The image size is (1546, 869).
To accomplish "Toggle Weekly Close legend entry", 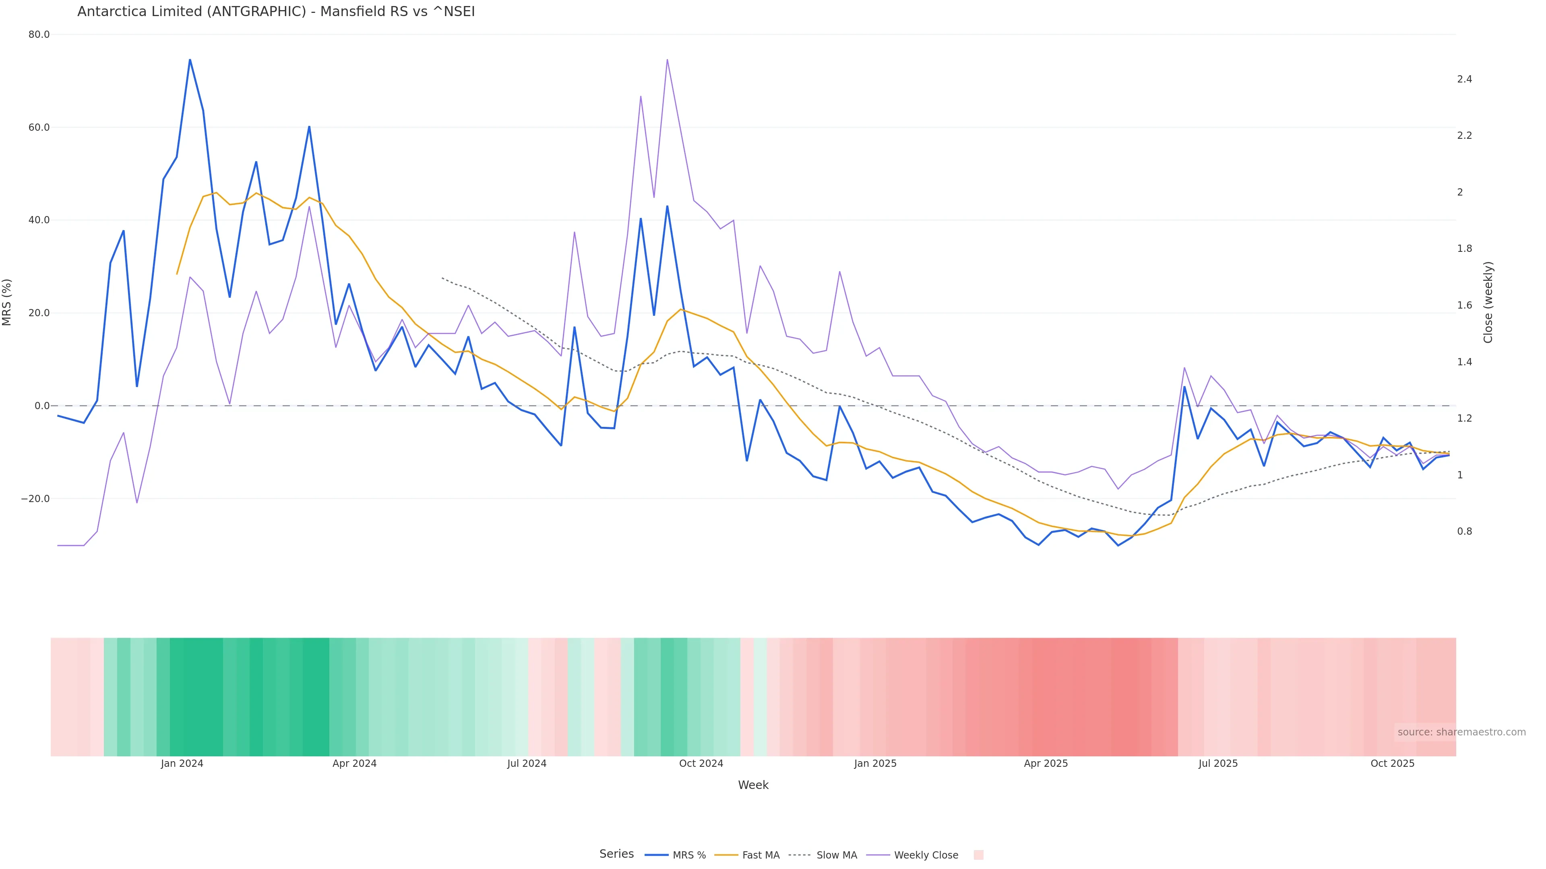I will [926, 855].
